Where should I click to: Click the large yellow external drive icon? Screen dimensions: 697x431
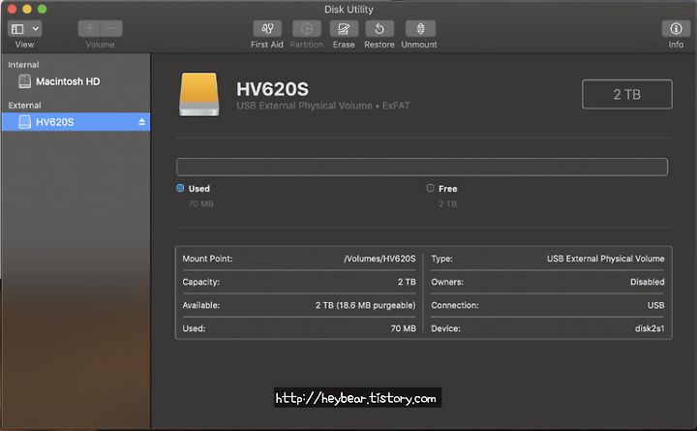click(x=199, y=95)
